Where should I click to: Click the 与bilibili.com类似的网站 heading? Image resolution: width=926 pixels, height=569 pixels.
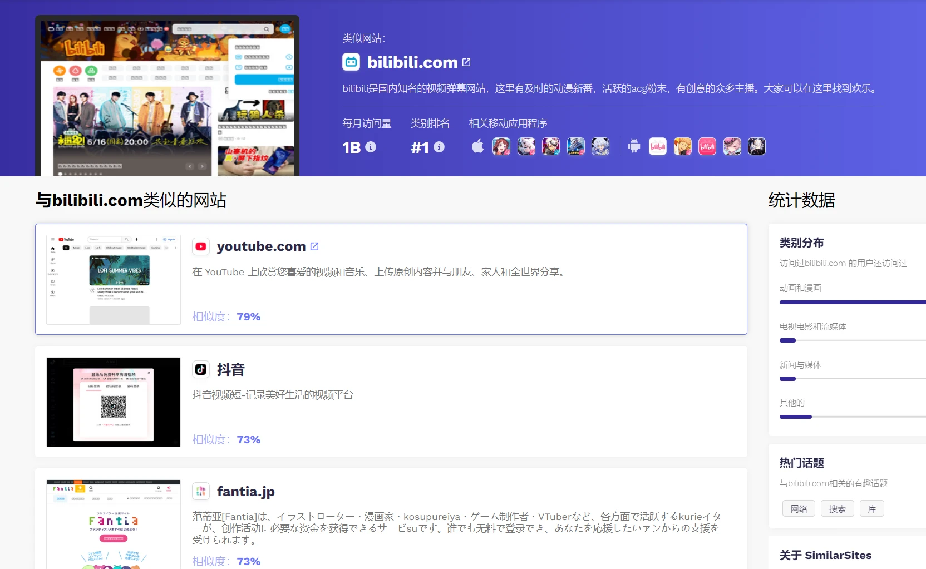coord(131,200)
